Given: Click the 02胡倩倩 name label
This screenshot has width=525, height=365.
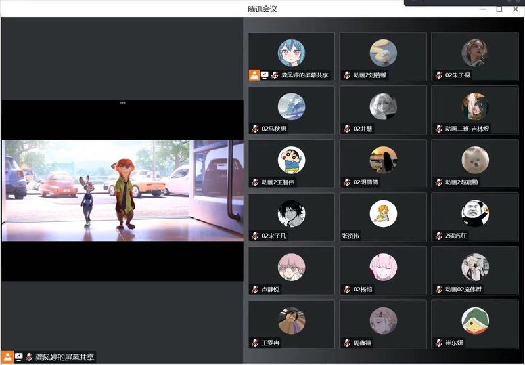Looking at the screenshot, I should [365, 182].
